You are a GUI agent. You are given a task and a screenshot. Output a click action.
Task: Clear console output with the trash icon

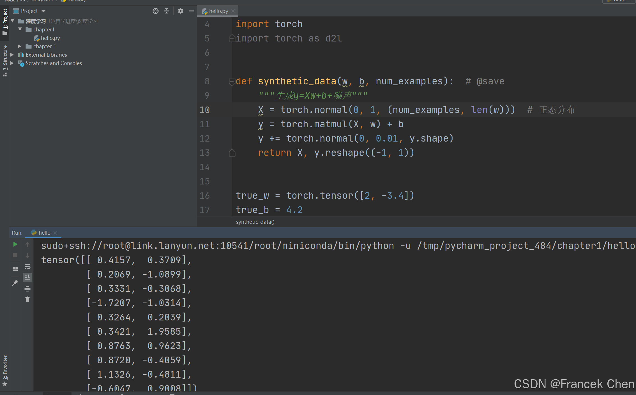27,299
